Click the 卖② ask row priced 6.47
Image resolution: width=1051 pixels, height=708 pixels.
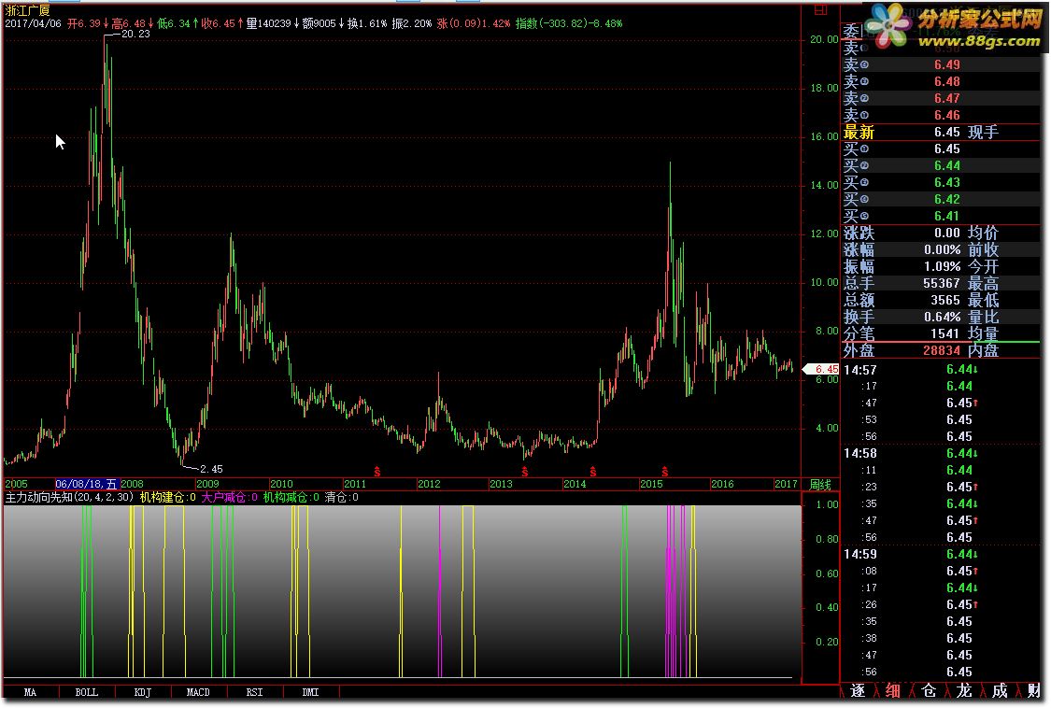(942, 98)
